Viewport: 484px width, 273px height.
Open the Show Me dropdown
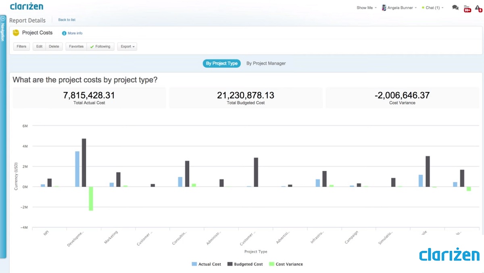tap(366, 8)
